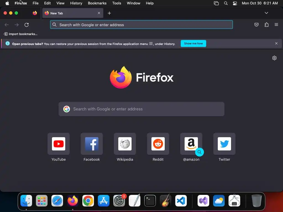This screenshot has height=212, width=283.
Task: Open the Tools menu
Action: 117,3
